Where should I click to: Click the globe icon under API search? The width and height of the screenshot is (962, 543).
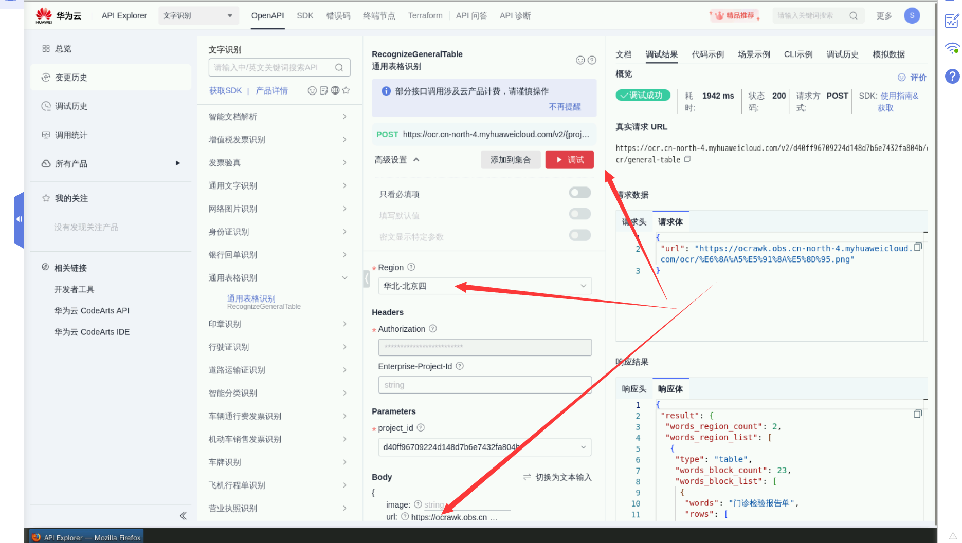335,90
